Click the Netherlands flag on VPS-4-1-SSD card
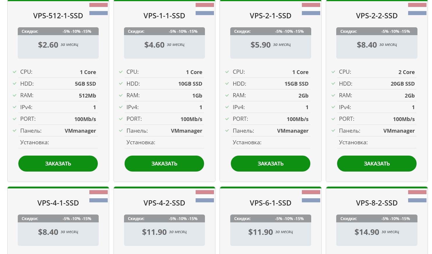This screenshot has width=432, height=254. click(98, 196)
